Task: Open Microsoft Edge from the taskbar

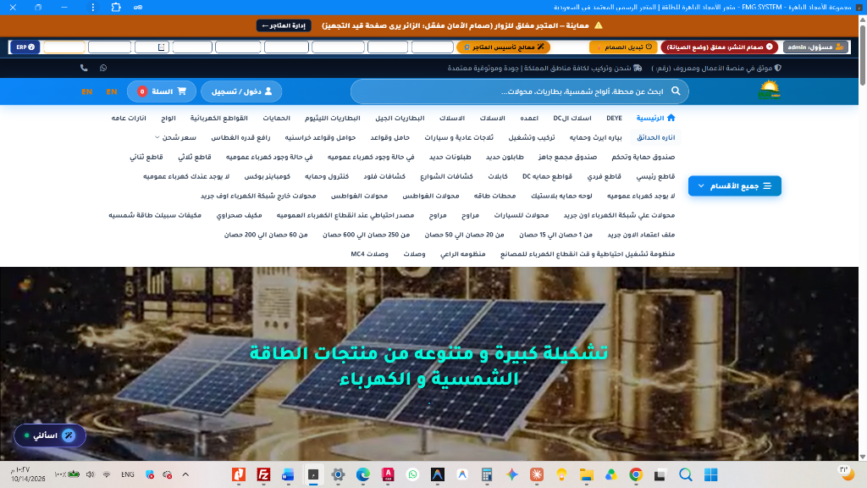Action: [x=362, y=474]
